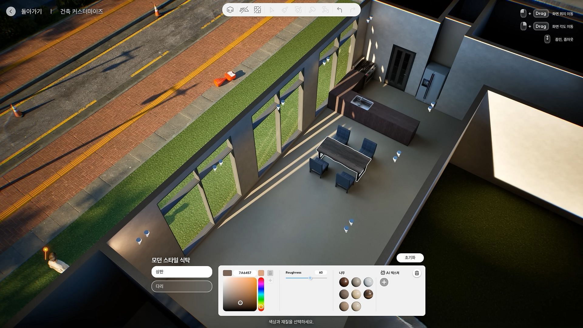This screenshot has height=328, width=583.
Task: Choose the dark brown wood material sphere
Action: (344, 282)
